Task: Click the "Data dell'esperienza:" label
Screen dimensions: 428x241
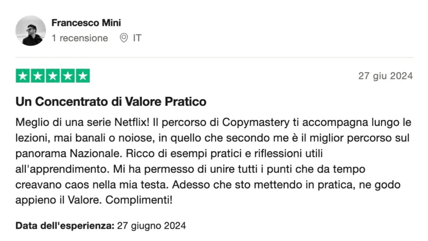Action: tap(65, 226)
